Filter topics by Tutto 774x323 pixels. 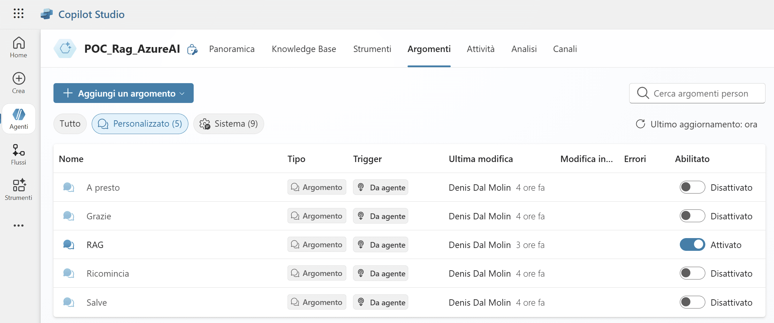pyautogui.click(x=70, y=124)
